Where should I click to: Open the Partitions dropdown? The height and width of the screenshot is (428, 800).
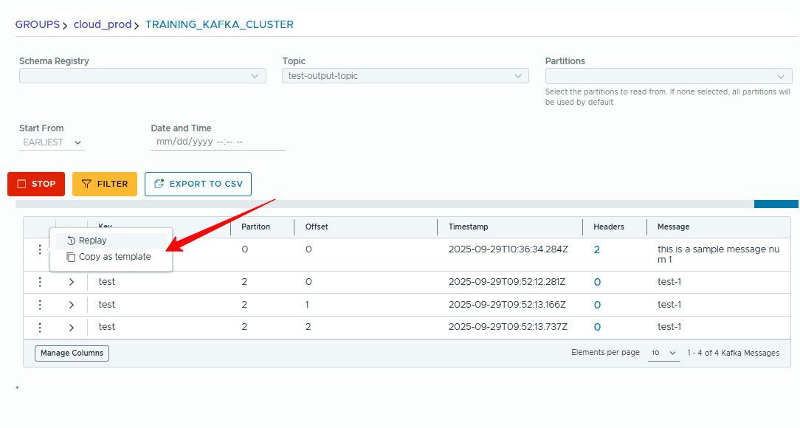(668, 76)
